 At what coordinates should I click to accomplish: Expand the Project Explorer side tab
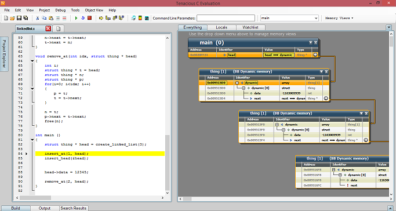[x=4, y=53]
